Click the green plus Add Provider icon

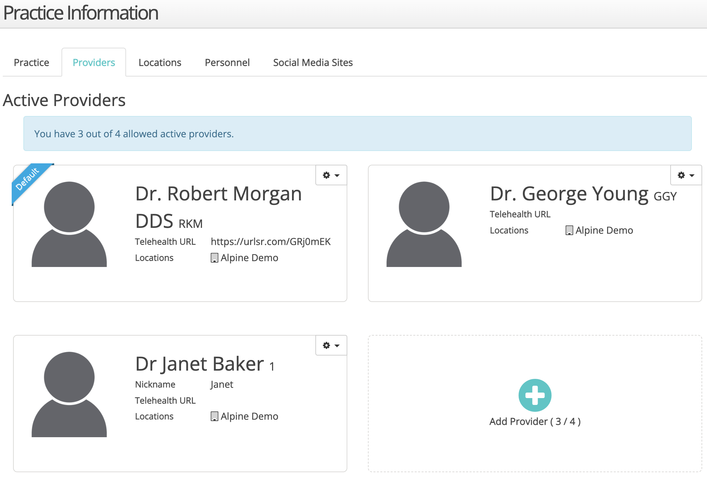point(535,395)
